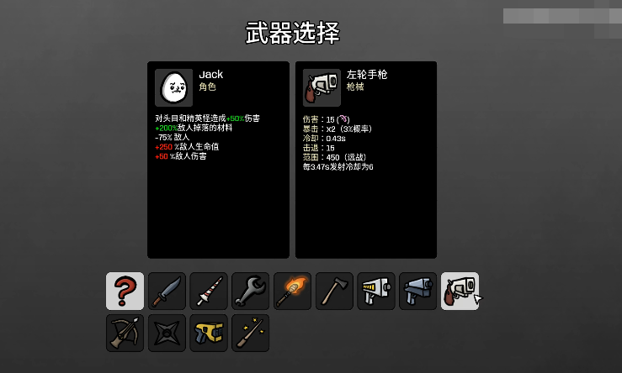Click the 武器选择 screen heading

[293, 33]
